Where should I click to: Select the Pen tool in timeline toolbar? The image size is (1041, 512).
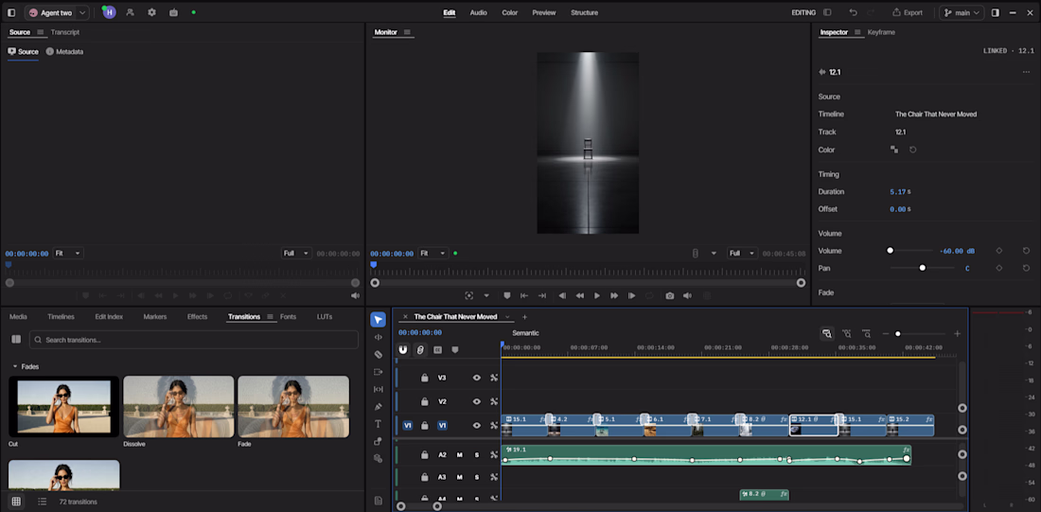point(378,406)
